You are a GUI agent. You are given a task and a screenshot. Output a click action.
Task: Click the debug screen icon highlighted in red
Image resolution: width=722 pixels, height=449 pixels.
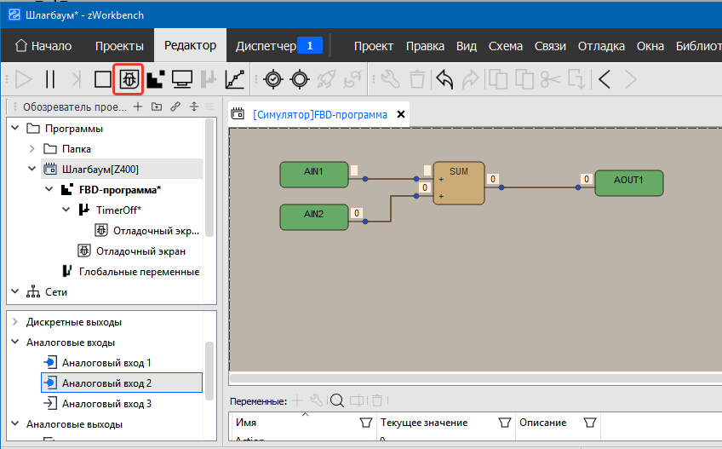128,79
